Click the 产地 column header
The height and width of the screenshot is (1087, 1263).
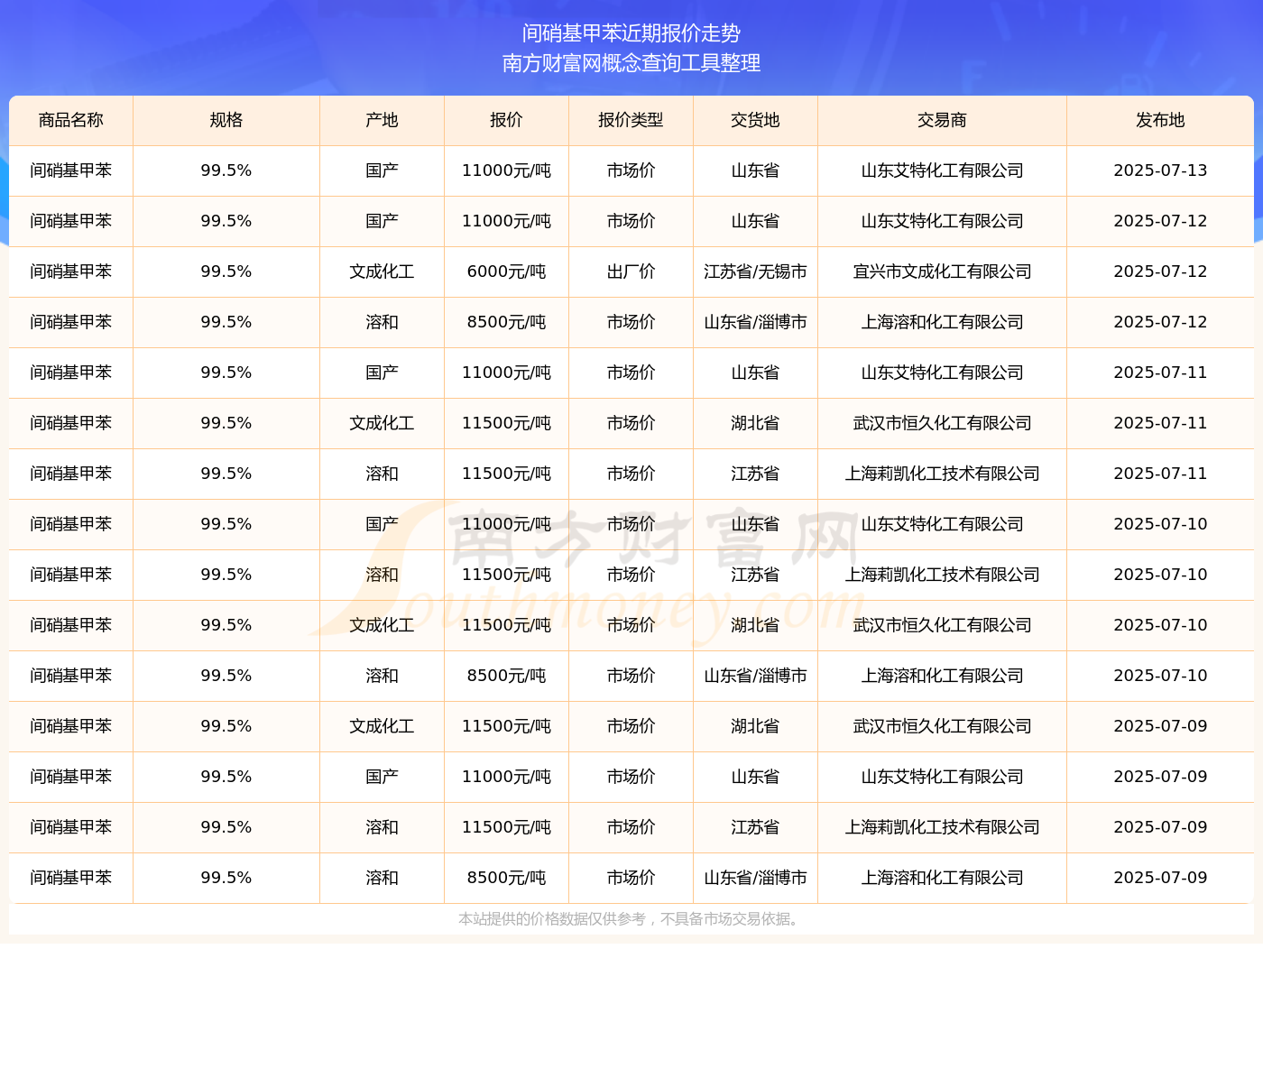(x=382, y=120)
